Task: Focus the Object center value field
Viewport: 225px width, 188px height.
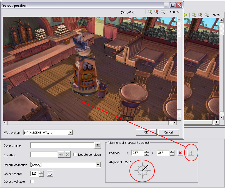Action: (34, 174)
